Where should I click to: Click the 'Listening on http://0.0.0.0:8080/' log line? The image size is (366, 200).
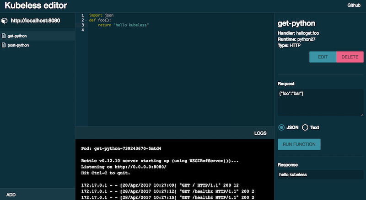124,167
